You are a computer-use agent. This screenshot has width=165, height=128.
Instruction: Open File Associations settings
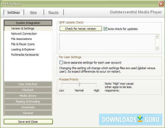click(21, 39)
